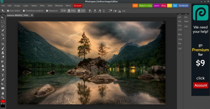The image size is (210, 109).
Task: Click the align vertical centers icon
Action: pos(115,11)
